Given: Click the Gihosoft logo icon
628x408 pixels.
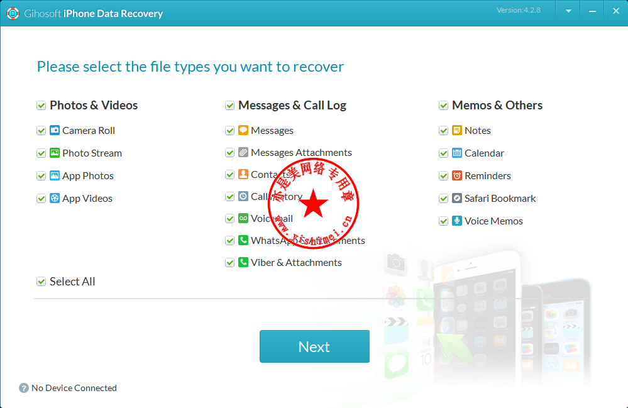Looking at the screenshot, I should pos(13,13).
